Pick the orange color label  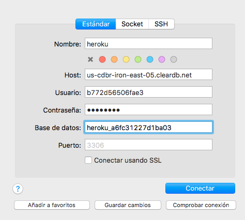click(114, 59)
